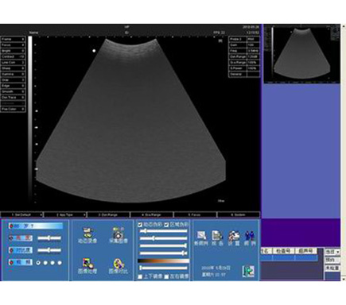Screen dimensions: 346x305
Task: Enable the 上下镜像 vertical mirror checkbox
Action: click(x=140, y=276)
